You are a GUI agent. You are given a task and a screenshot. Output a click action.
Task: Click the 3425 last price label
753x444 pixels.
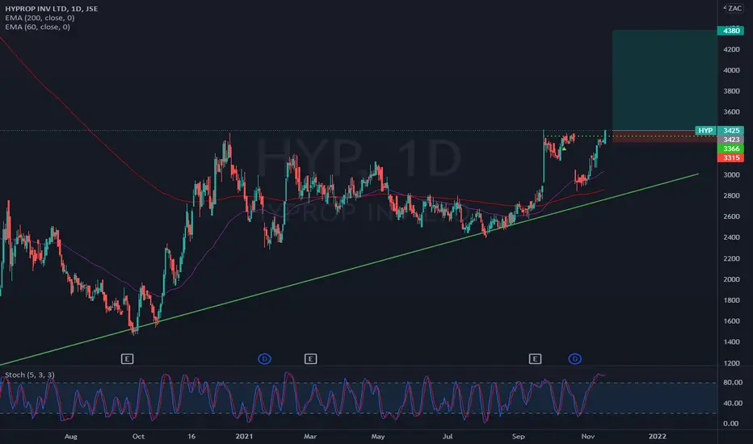click(731, 131)
